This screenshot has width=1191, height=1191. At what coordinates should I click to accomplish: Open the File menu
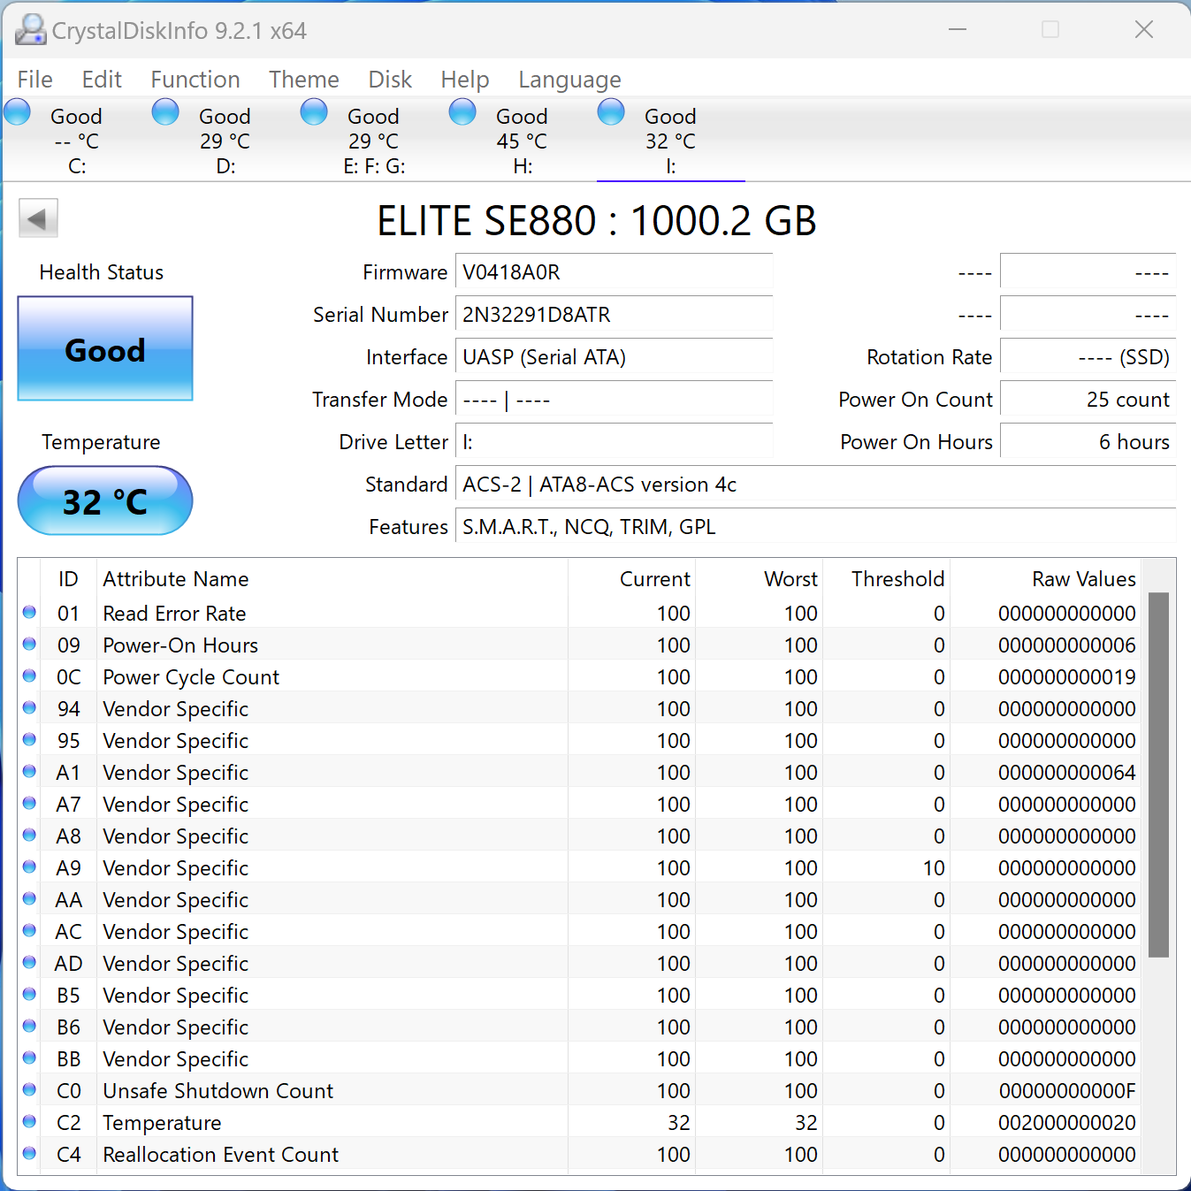[35, 80]
